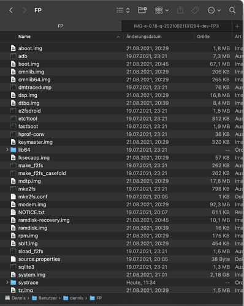Expand the lib64 folder disclosure arrow

pos(7,150)
